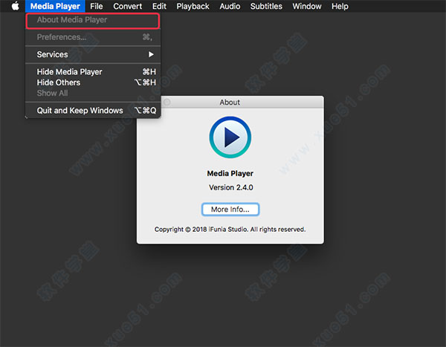Open the Playback menu
446x347 pixels.
point(193,6)
